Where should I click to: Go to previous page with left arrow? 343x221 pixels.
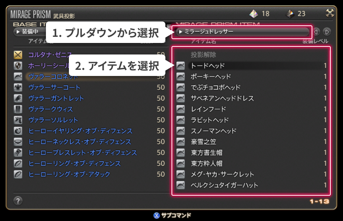(316, 32)
